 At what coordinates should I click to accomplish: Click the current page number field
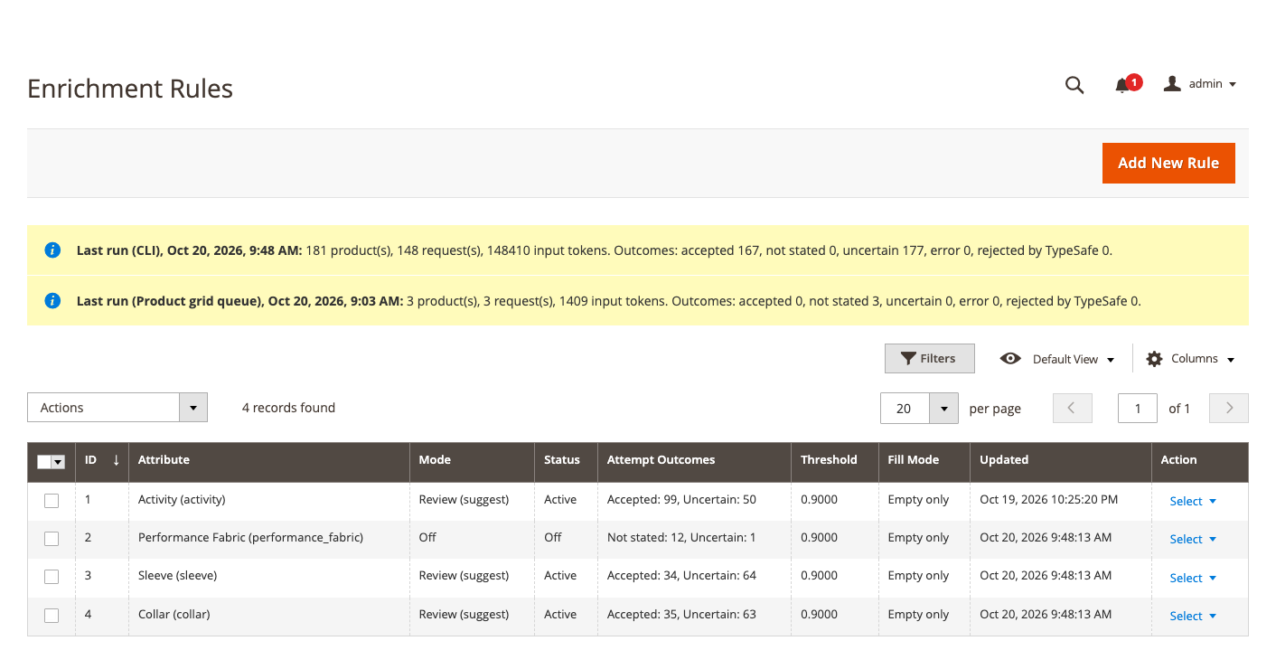[1138, 409]
